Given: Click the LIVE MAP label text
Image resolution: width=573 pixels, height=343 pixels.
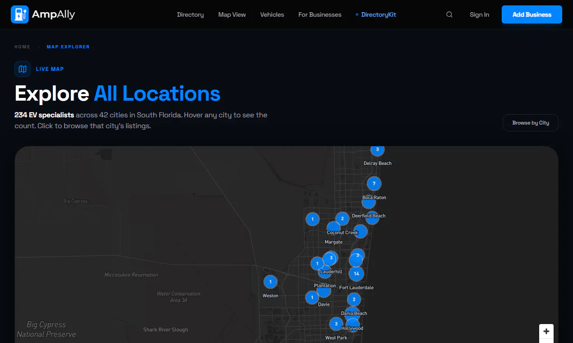Looking at the screenshot, I should [50, 69].
